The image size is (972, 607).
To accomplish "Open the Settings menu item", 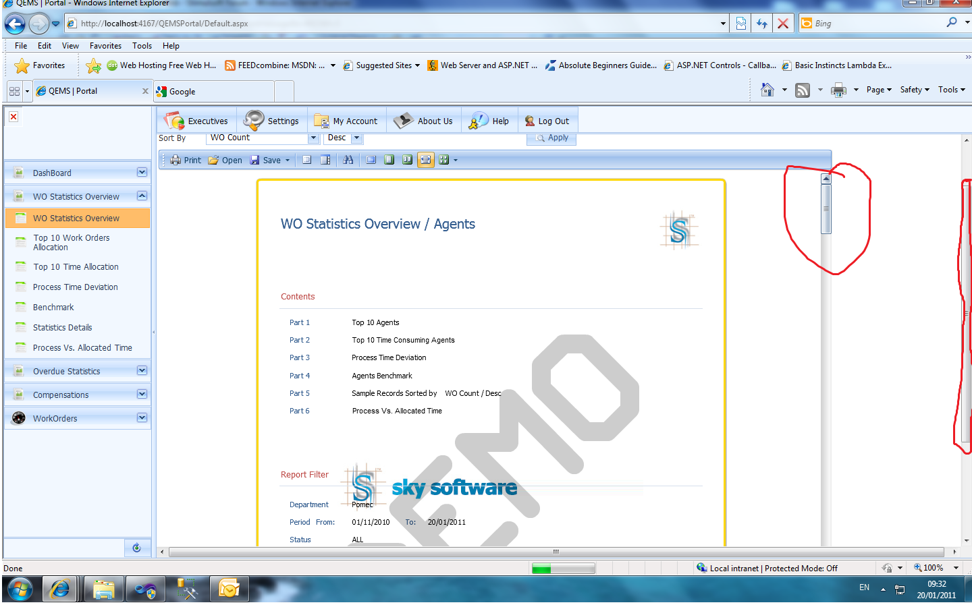I will pyautogui.click(x=272, y=121).
